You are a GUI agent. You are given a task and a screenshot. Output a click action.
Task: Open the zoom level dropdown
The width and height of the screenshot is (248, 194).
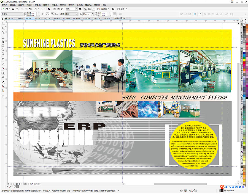[76, 9]
